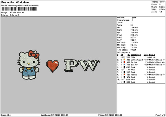Click the black swatch in stop 5

[x=124, y=67]
